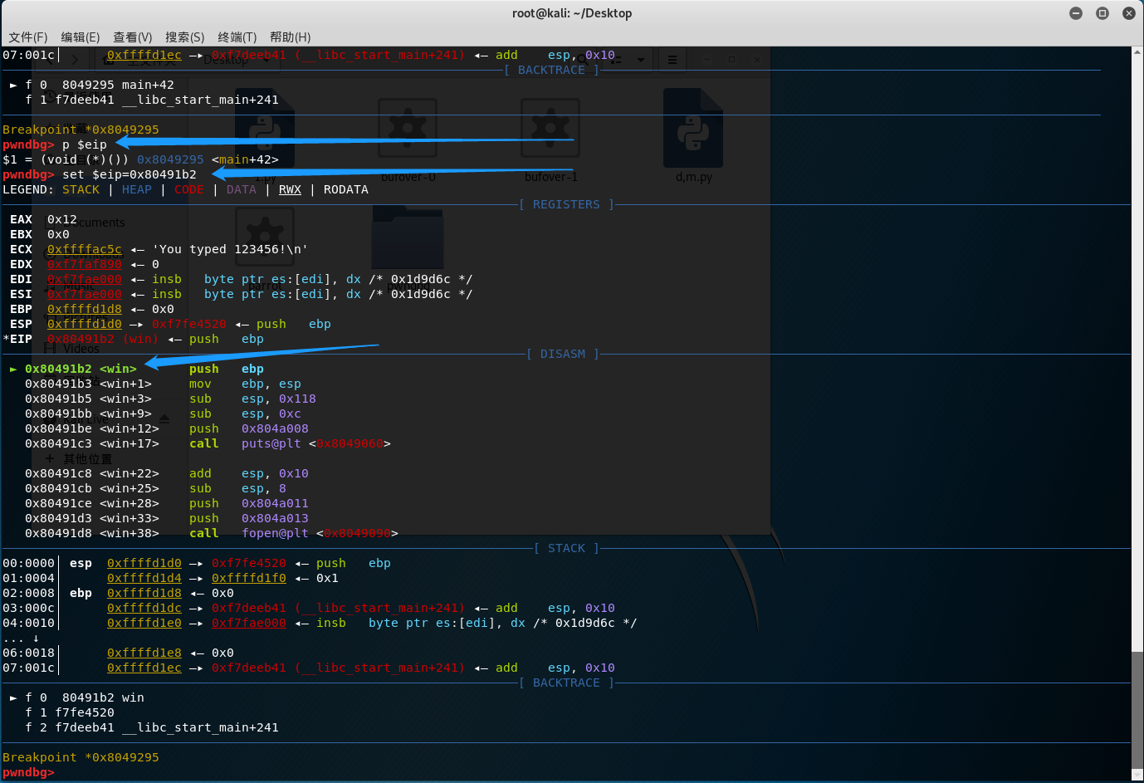Open the 帮助(H) menu

tap(290, 37)
